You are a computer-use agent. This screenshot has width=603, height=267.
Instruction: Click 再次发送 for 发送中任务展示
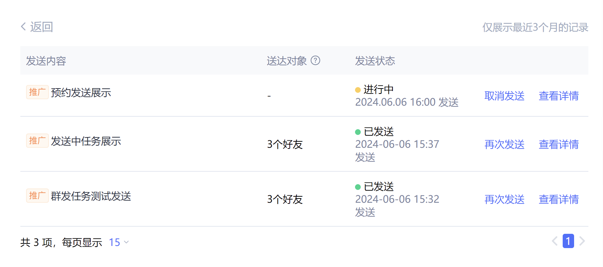(505, 144)
